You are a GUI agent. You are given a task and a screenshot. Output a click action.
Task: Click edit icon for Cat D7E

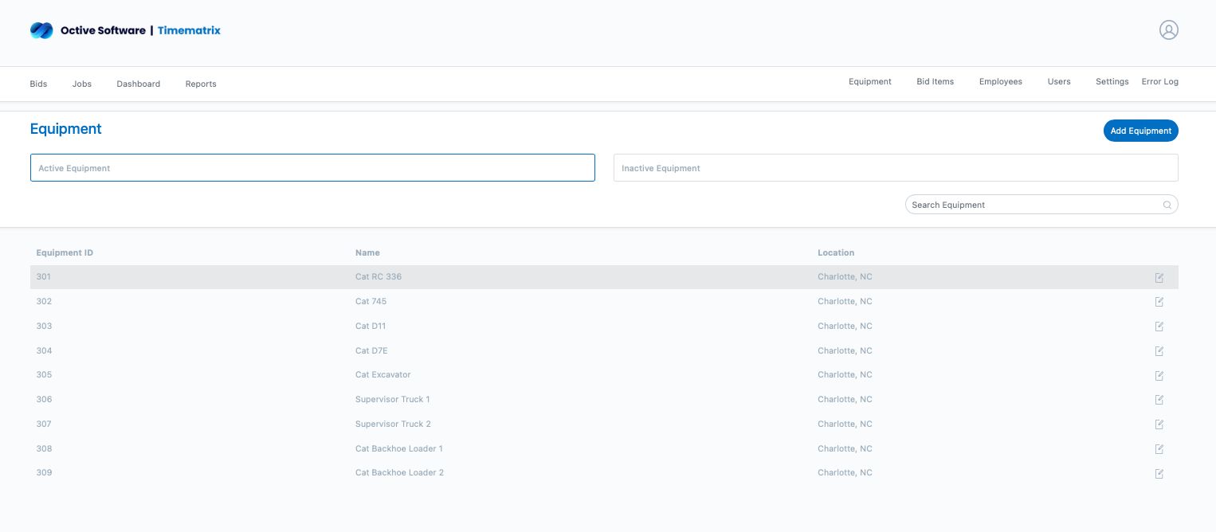[x=1159, y=351]
